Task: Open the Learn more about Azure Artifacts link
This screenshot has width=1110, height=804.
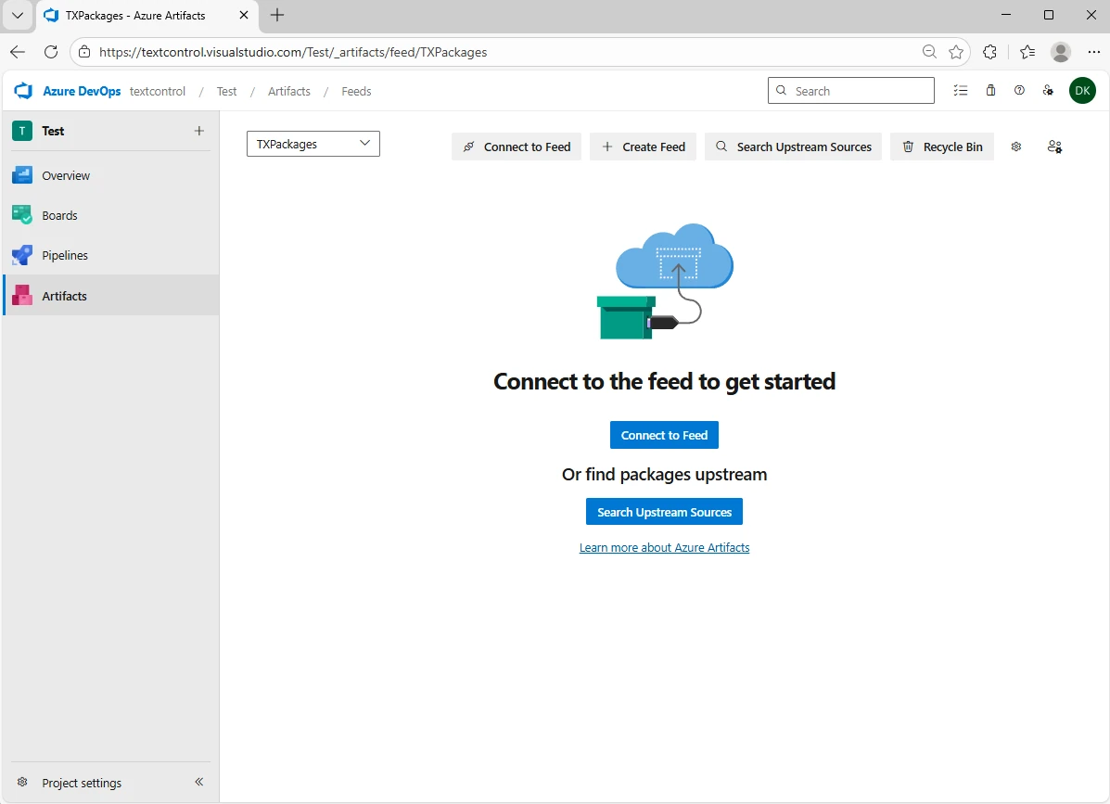Action: [664, 547]
